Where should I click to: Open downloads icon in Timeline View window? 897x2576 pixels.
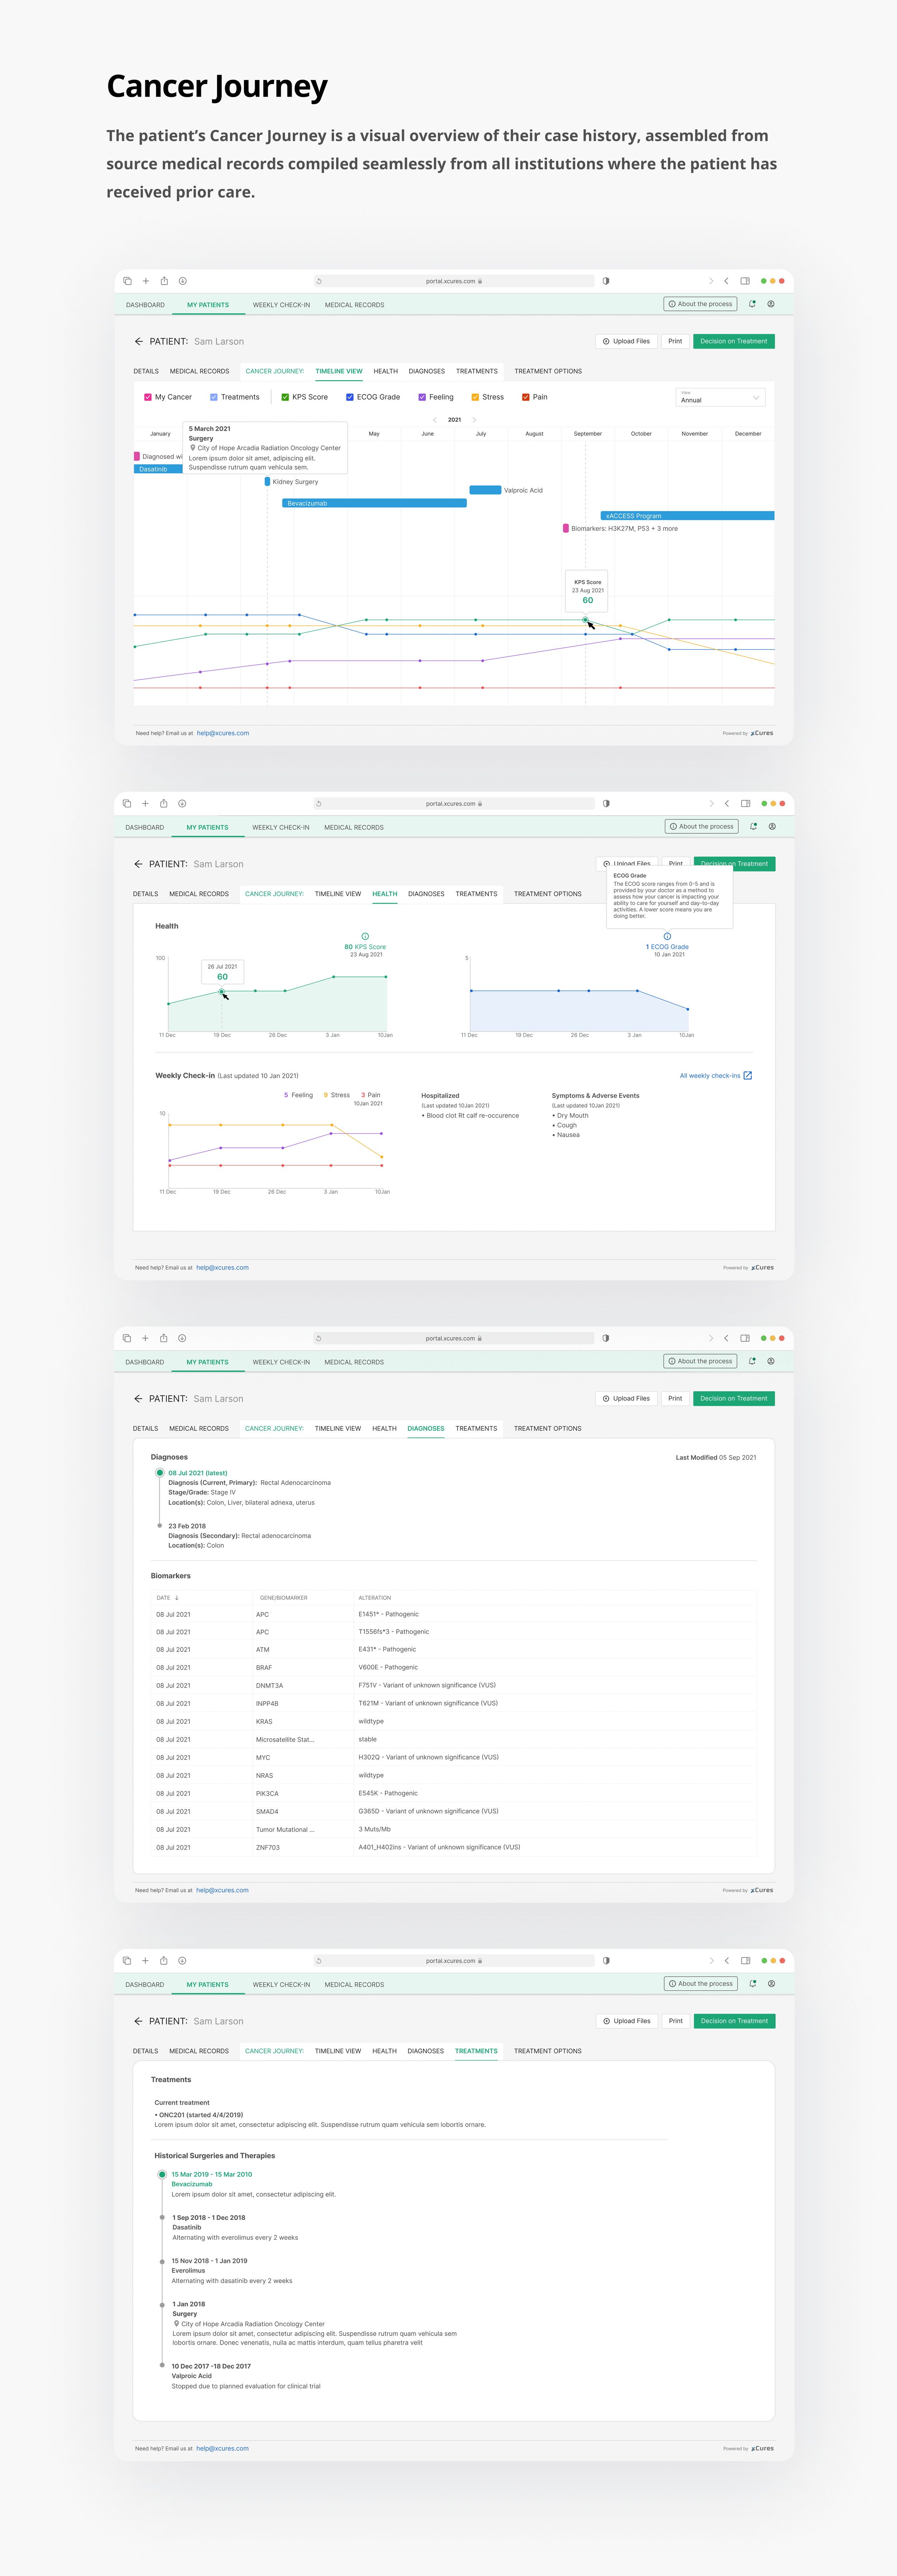183,281
